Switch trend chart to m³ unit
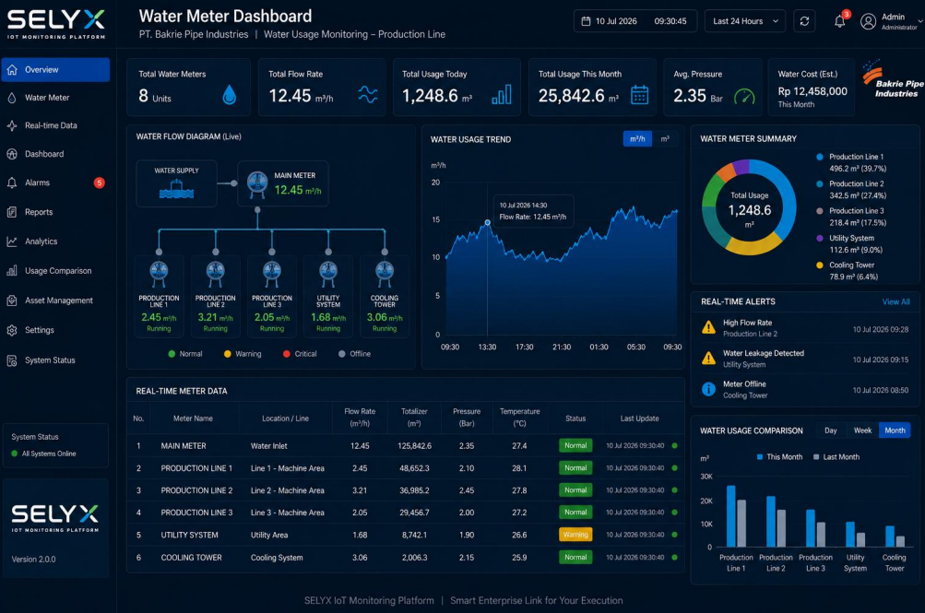925x613 pixels. (x=665, y=139)
